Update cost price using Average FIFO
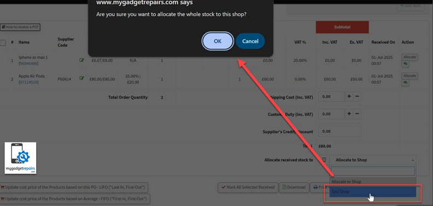Image resolution: width=433 pixels, height=206 pixels. [x=75, y=199]
